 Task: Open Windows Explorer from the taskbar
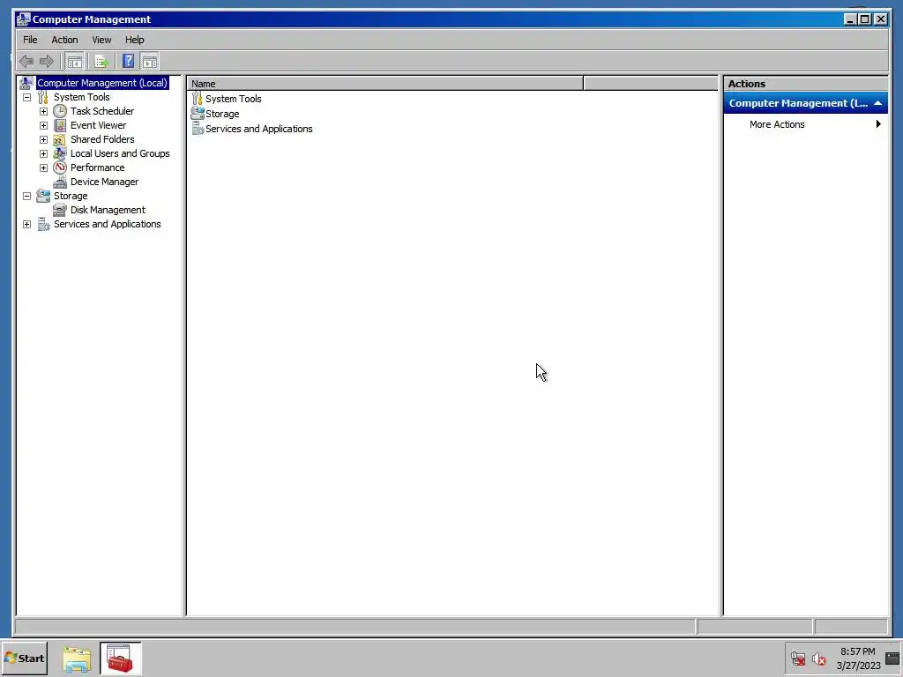click(x=77, y=659)
